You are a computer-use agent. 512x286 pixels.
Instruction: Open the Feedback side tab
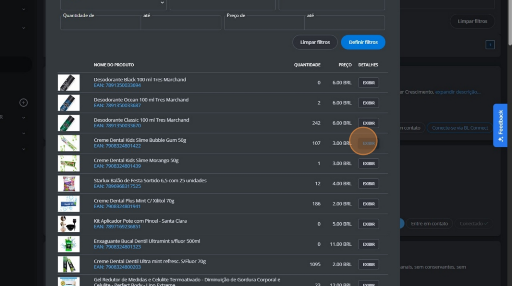(x=500, y=125)
